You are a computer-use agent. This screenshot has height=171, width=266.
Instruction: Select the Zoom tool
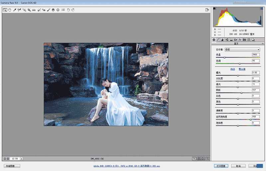[x=5, y=10]
